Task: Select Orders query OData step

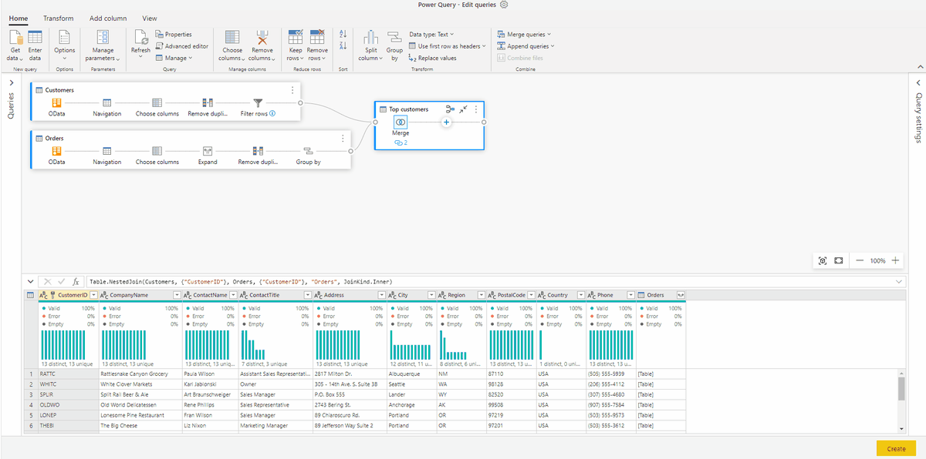Action: click(56, 156)
